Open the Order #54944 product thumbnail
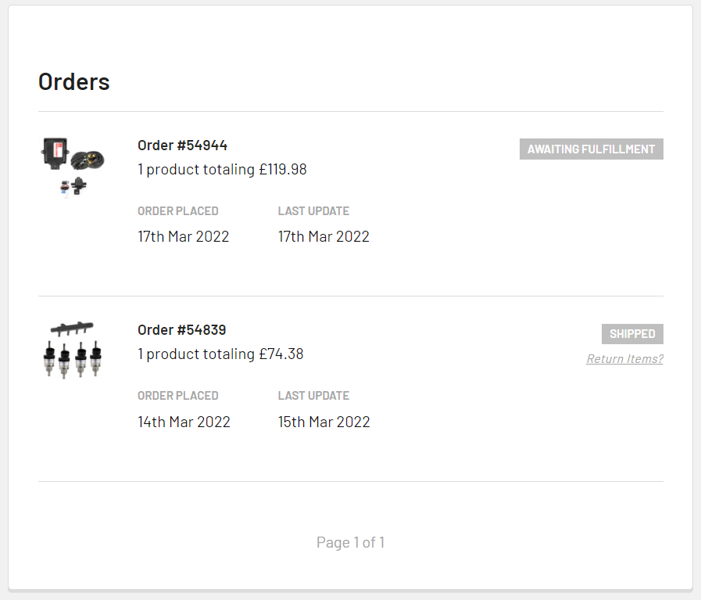The height and width of the screenshot is (600, 701). [73, 167]
